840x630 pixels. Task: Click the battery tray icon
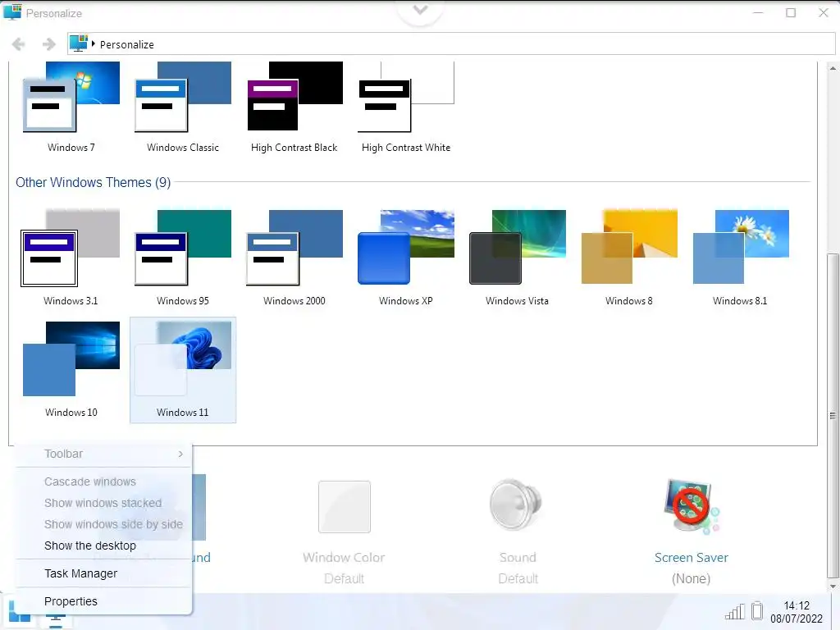point(757,610)
